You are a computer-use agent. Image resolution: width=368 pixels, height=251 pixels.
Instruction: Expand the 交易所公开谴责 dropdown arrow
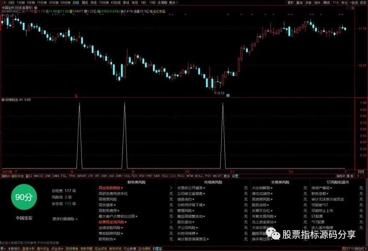click(204, 188)
